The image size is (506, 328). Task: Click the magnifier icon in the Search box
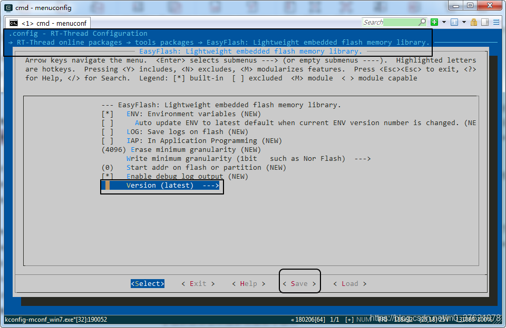422,22
